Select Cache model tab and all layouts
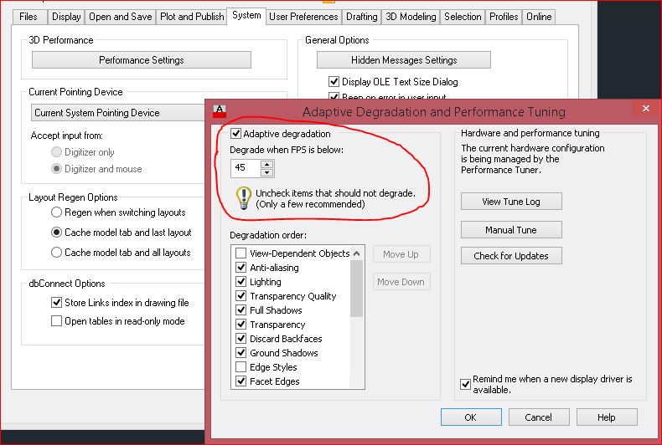Screen dimensions: 662x445 click(x=56, y=253)
